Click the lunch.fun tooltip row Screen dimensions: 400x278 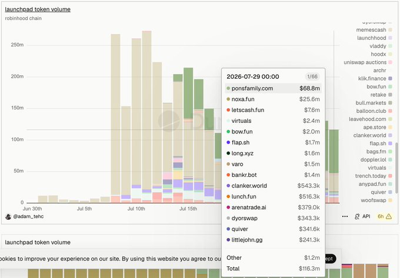pos(273,197)
